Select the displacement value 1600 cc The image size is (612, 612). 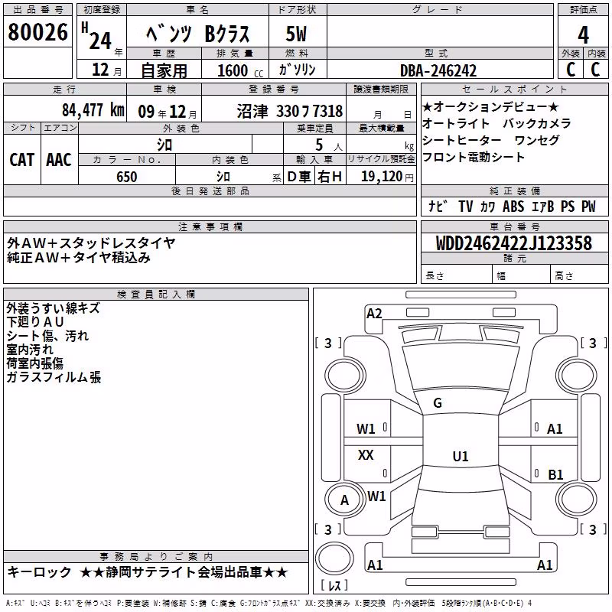pyautogui.click(x=240, y=70)
